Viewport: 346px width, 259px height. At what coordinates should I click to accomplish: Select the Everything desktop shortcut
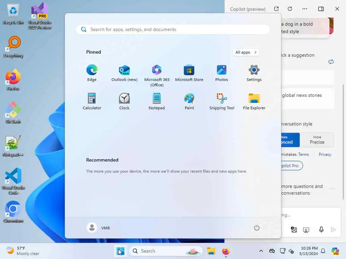pyautogui.click(x=13, y=47)
